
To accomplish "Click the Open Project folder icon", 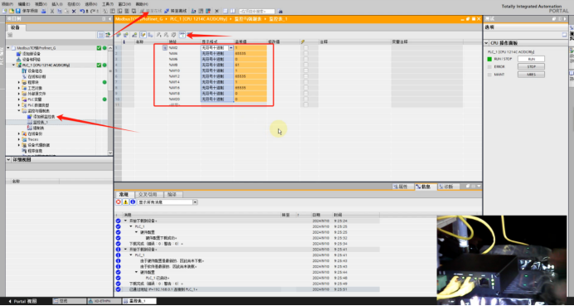I will click(12, 11).
